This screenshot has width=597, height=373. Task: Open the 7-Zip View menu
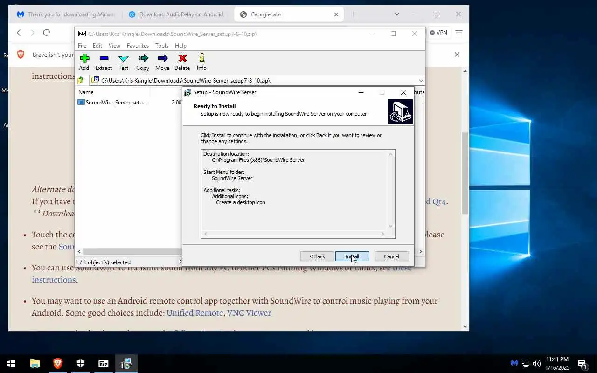point(114,46)
